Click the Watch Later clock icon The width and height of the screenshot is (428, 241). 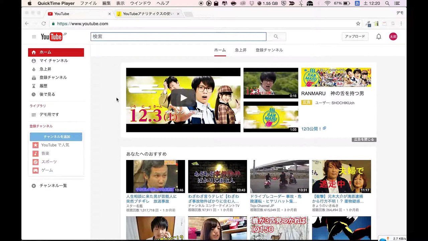tap(33, 94)
